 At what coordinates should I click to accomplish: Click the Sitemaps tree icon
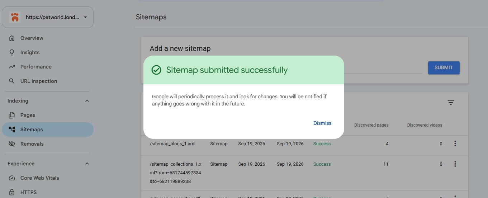[12, 129]
